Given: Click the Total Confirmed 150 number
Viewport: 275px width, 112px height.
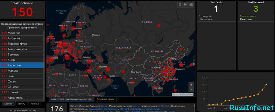Looking at the screenshot, I should coord(22,12).
